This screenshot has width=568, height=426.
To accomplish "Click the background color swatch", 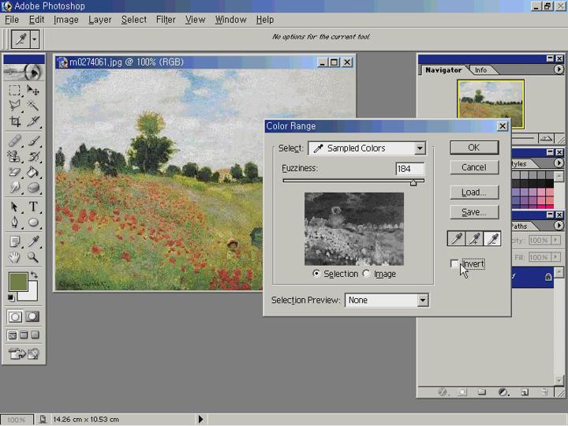I will 32,295.
